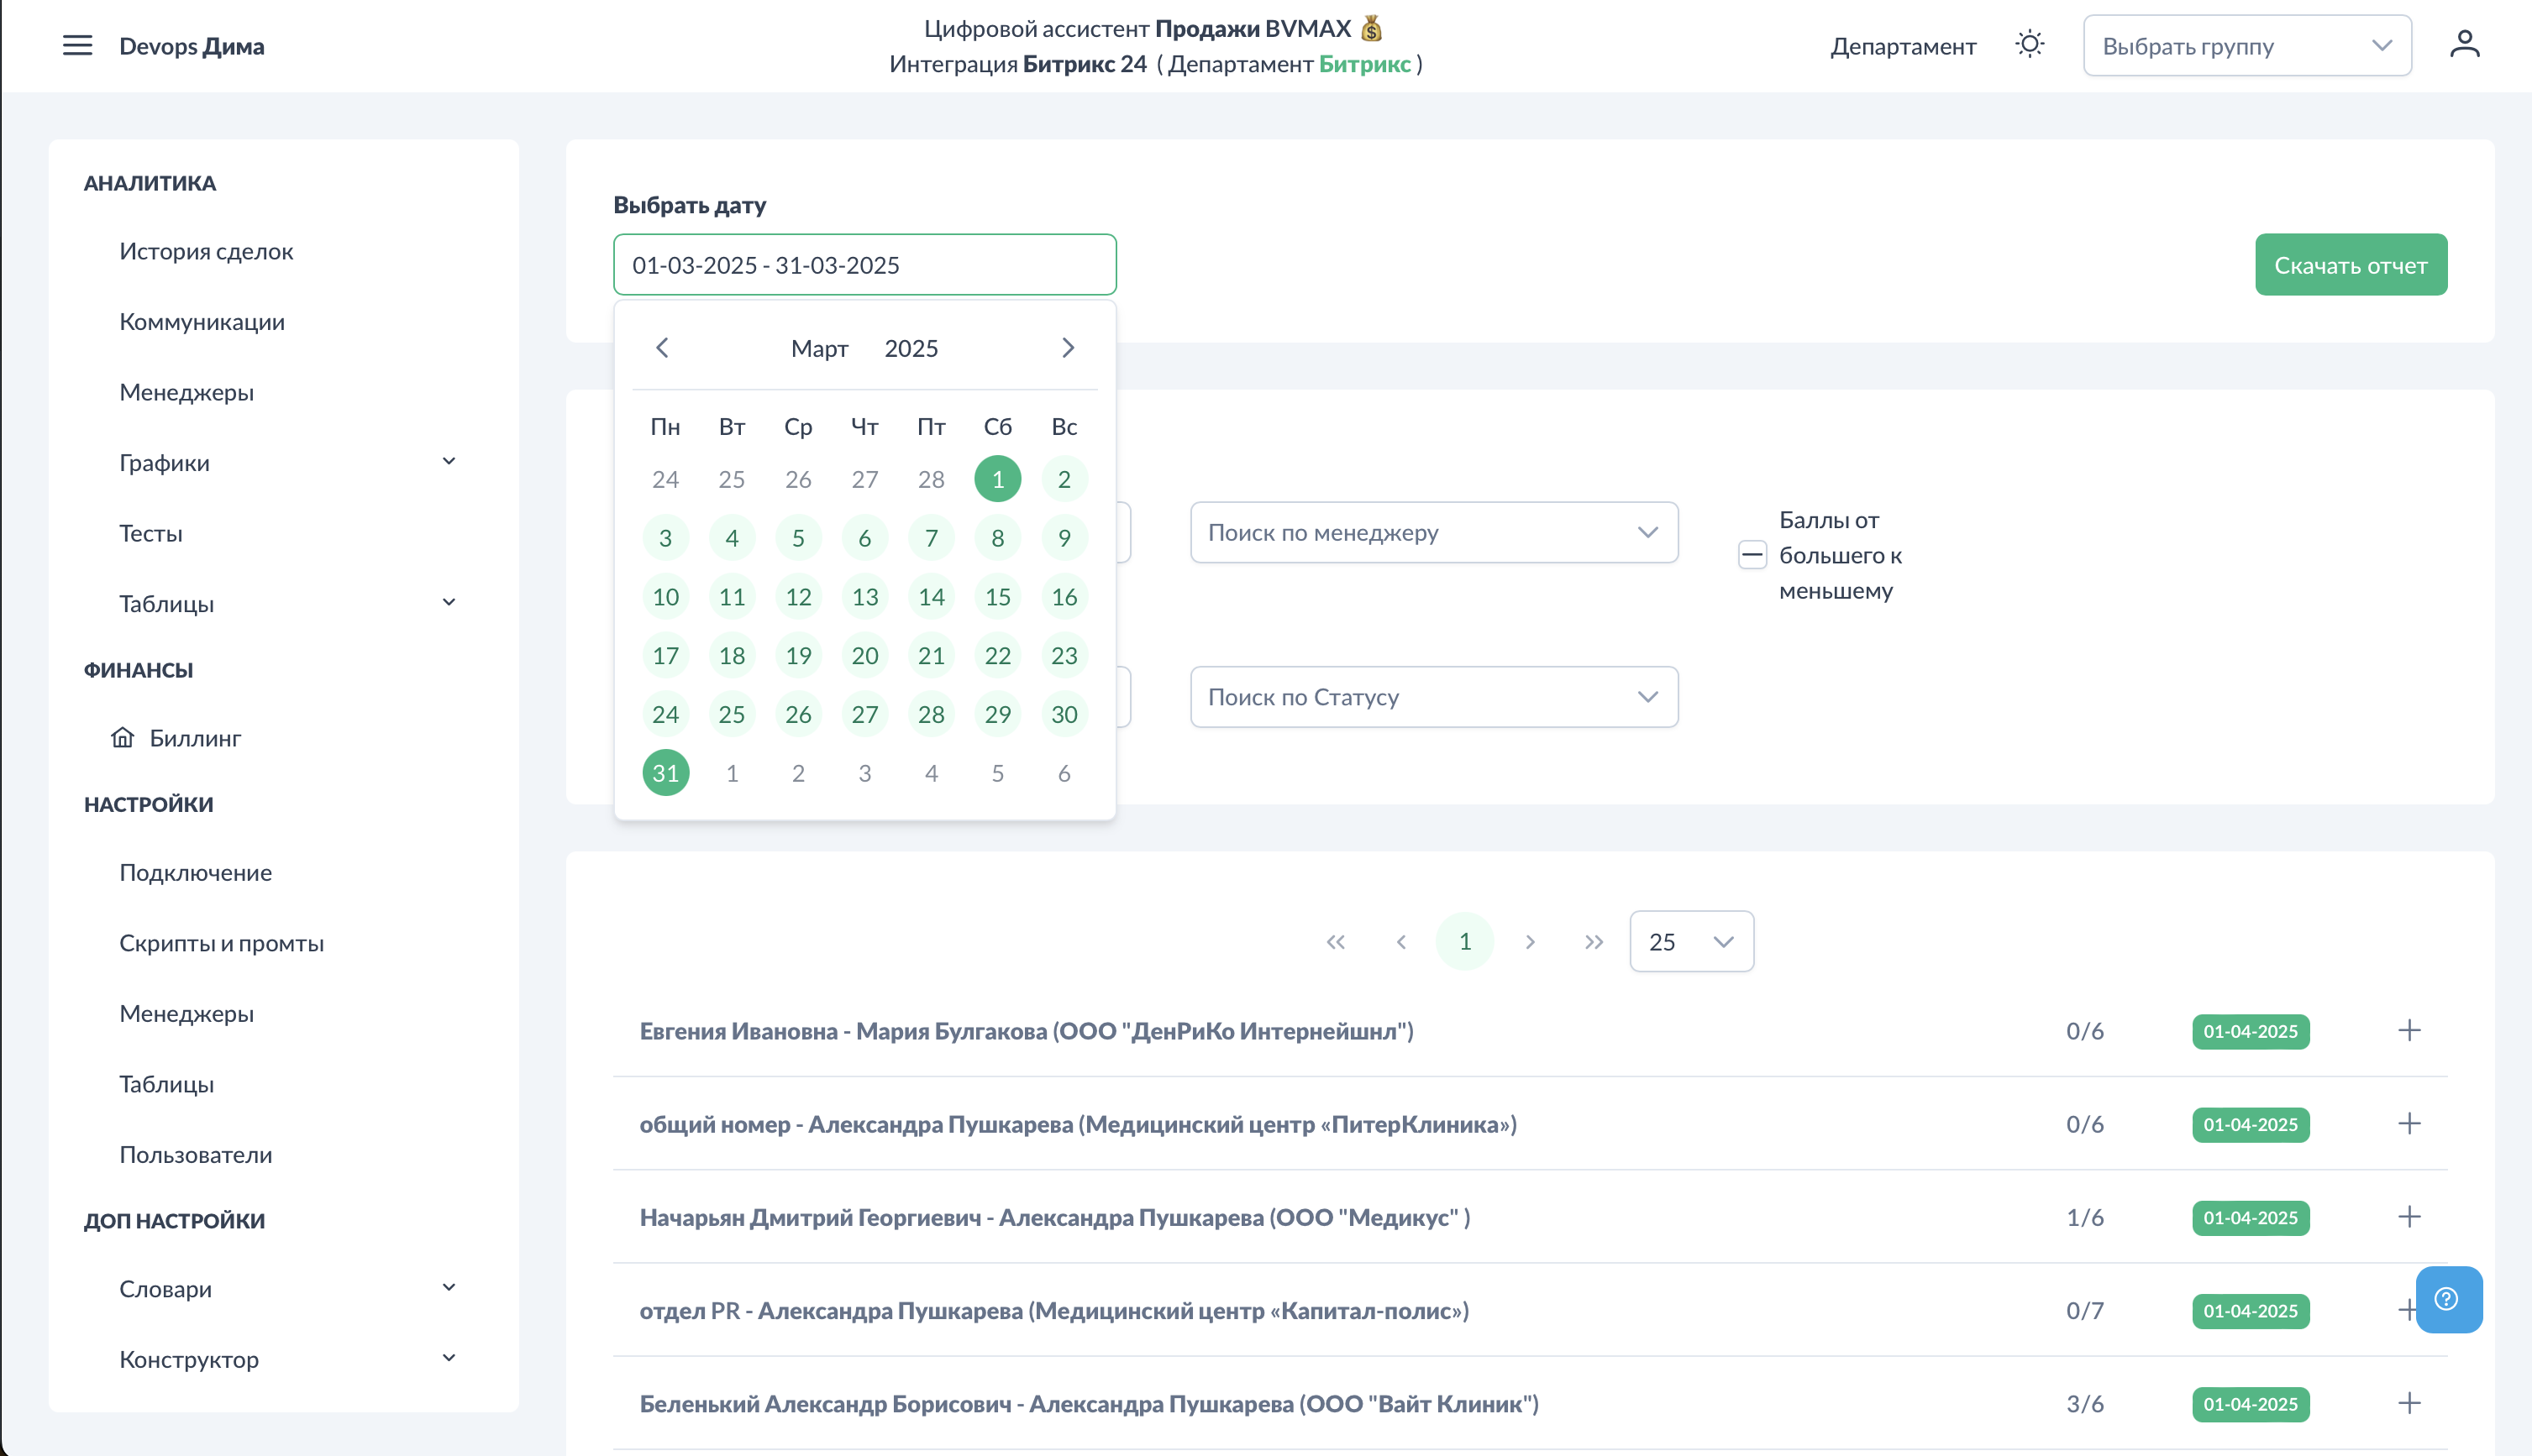Go to previous month in calendar
The width and height of the screenshot is (2532, 1456).
[662, 348]
